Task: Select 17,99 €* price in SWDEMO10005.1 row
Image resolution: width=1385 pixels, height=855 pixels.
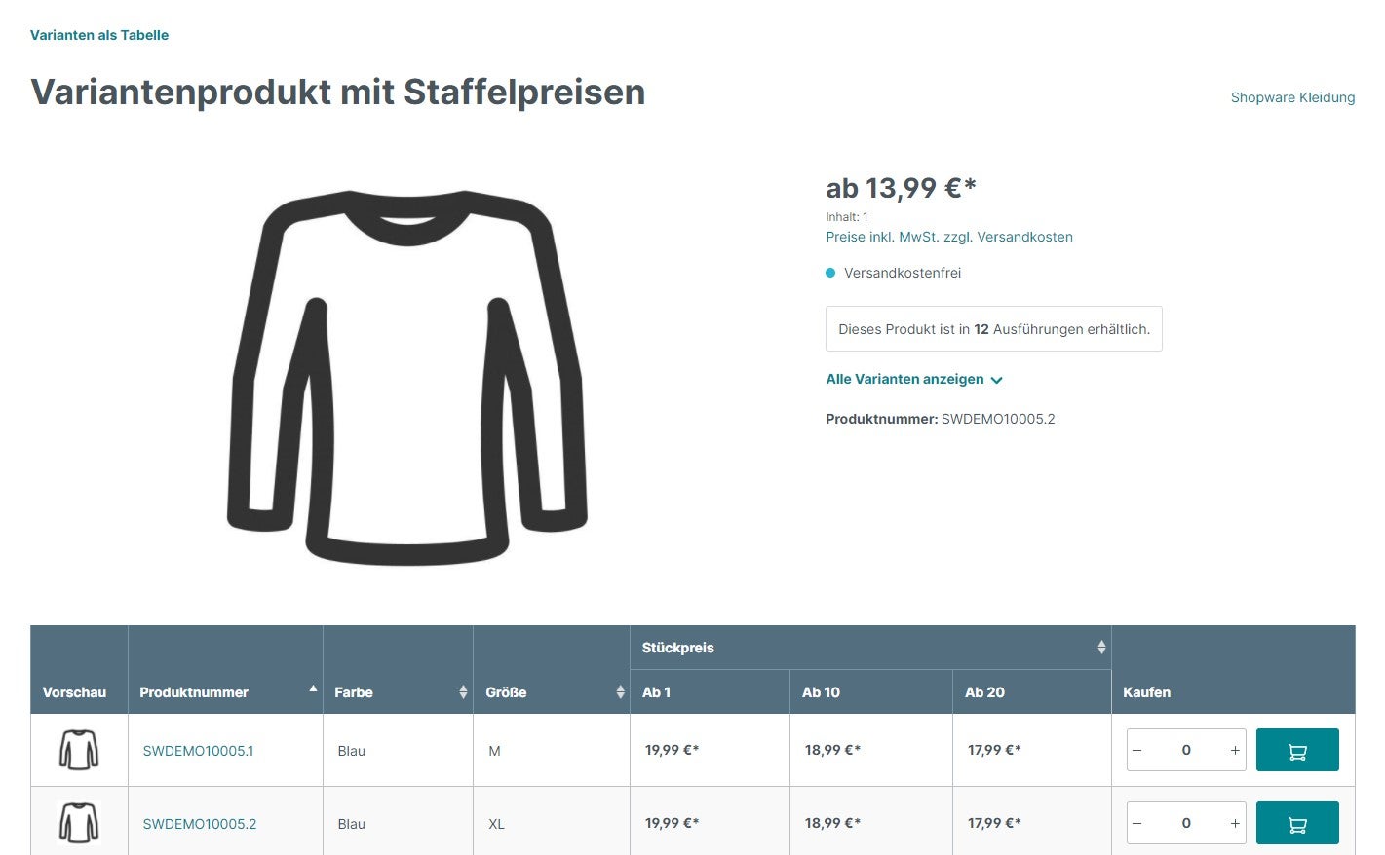Action: (994, 750)
